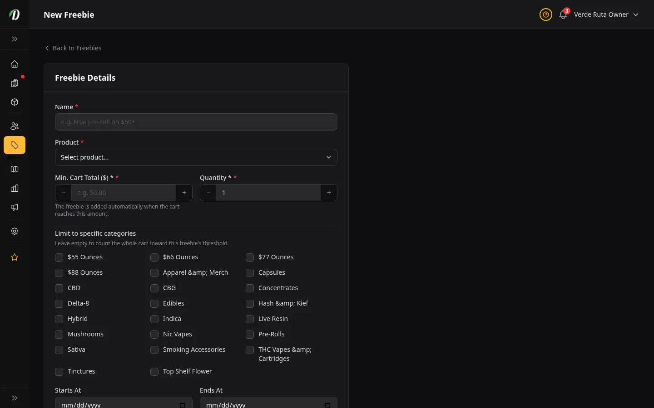Focus the Min. Cart Total field
Image resolution: width=654 pixels, height=408 pixels.
(124, 193)
